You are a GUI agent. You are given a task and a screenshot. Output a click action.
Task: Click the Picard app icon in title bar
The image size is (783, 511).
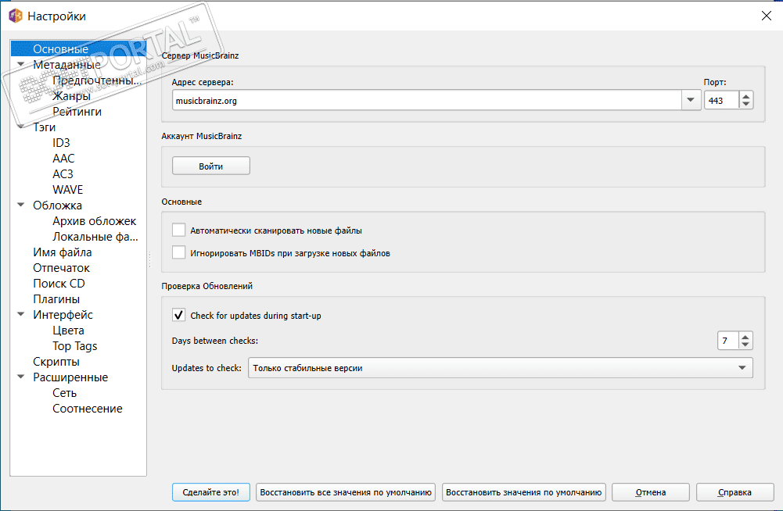15,16
